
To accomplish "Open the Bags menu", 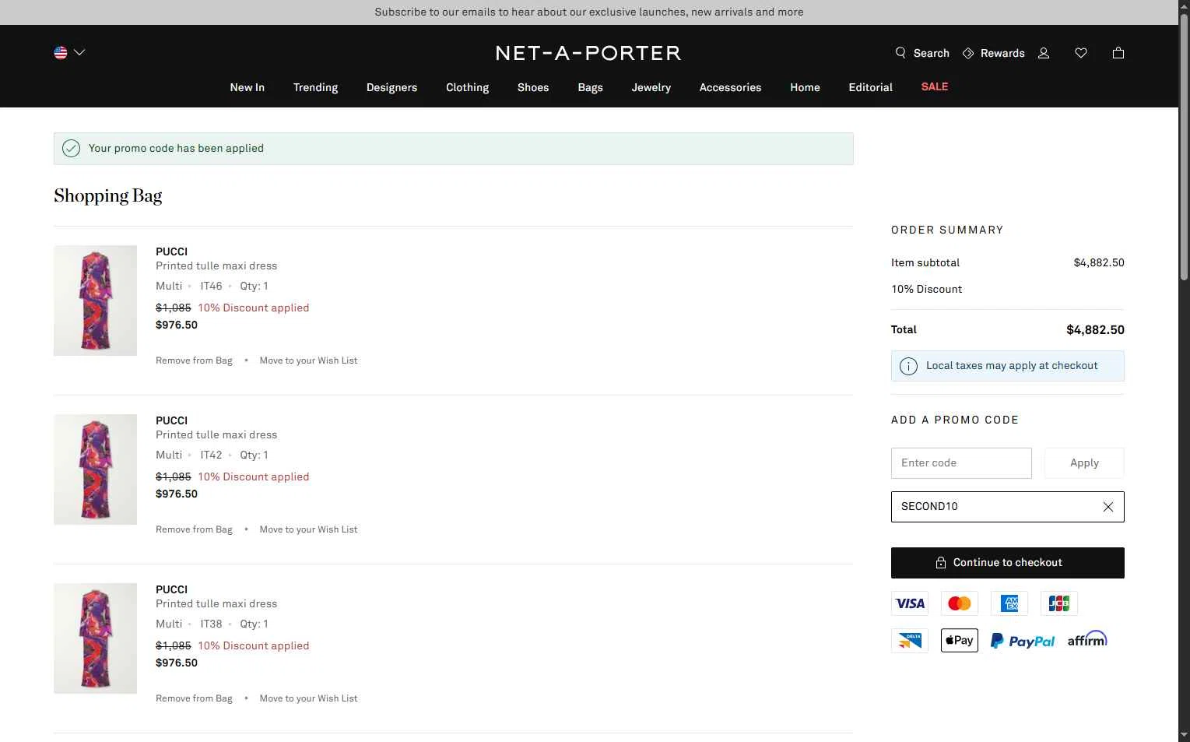I will point(590,87).
